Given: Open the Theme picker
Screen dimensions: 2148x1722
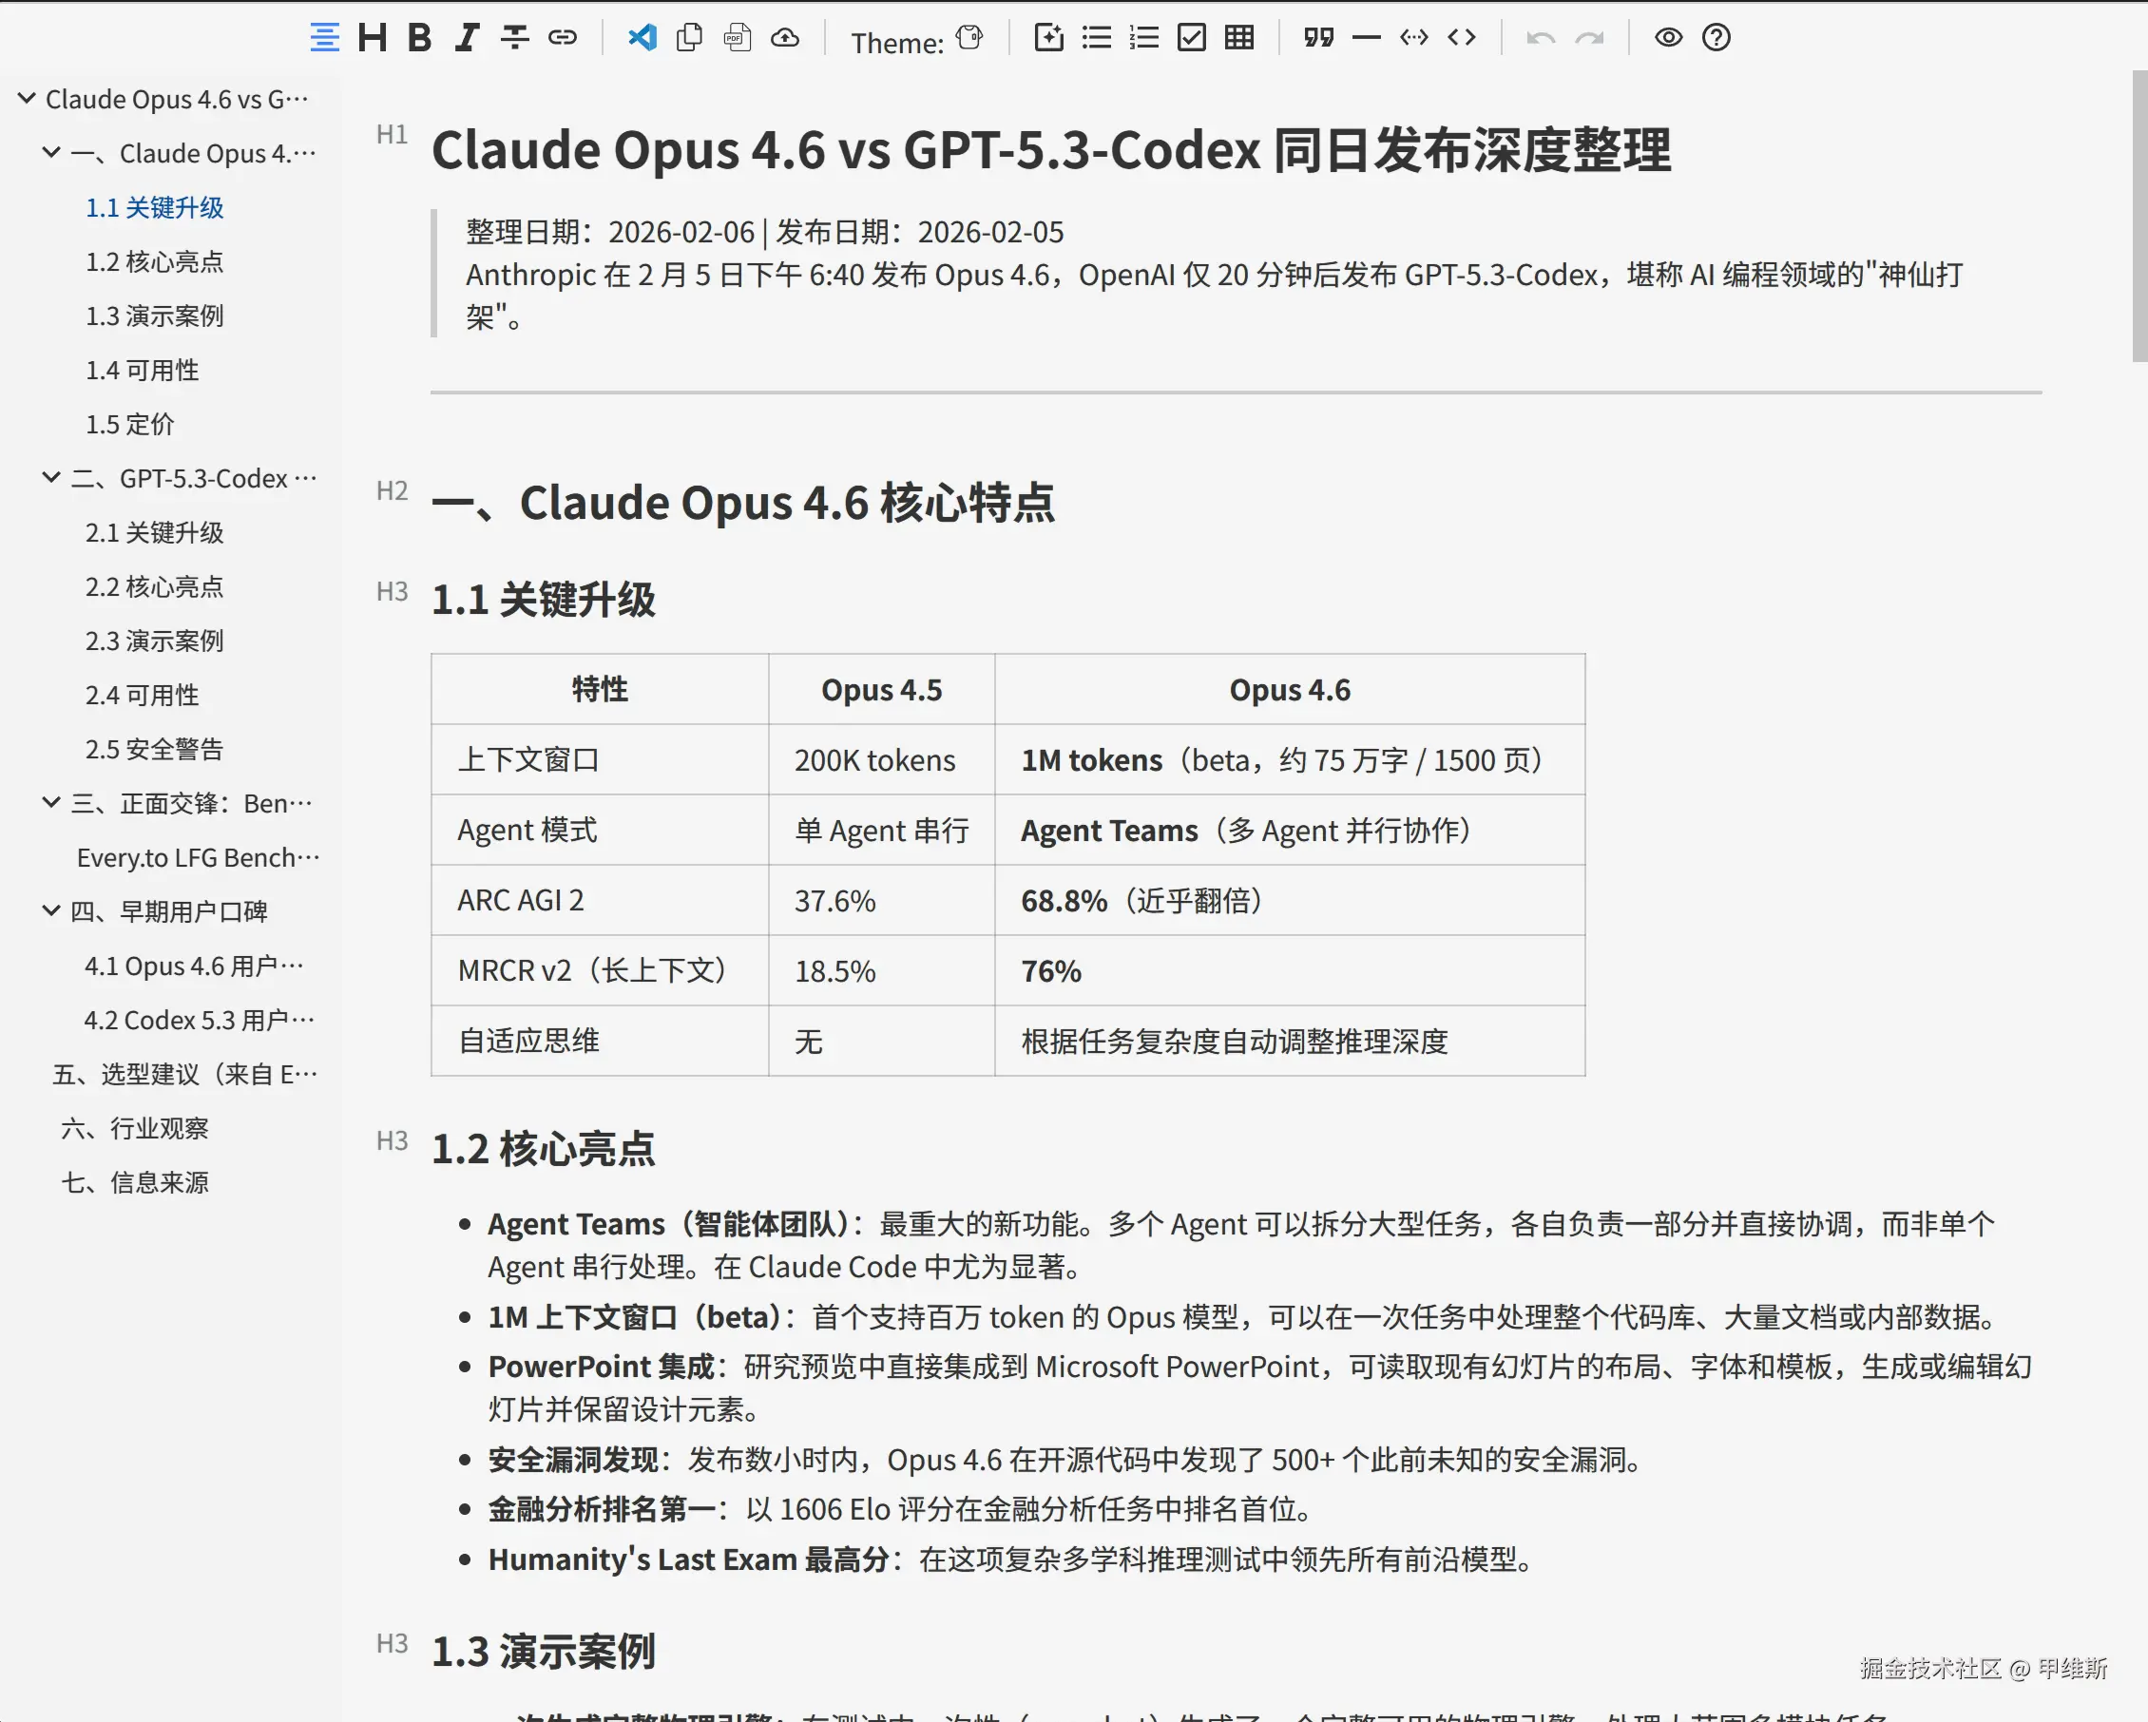Looking at the screenshot, I should tap(969, 38).
